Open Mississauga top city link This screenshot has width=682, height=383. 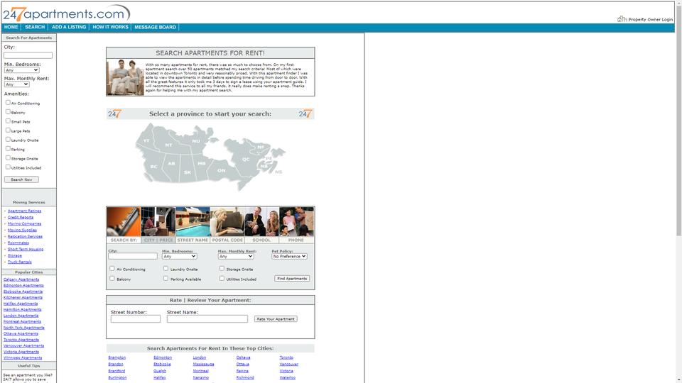coord(204,365)
